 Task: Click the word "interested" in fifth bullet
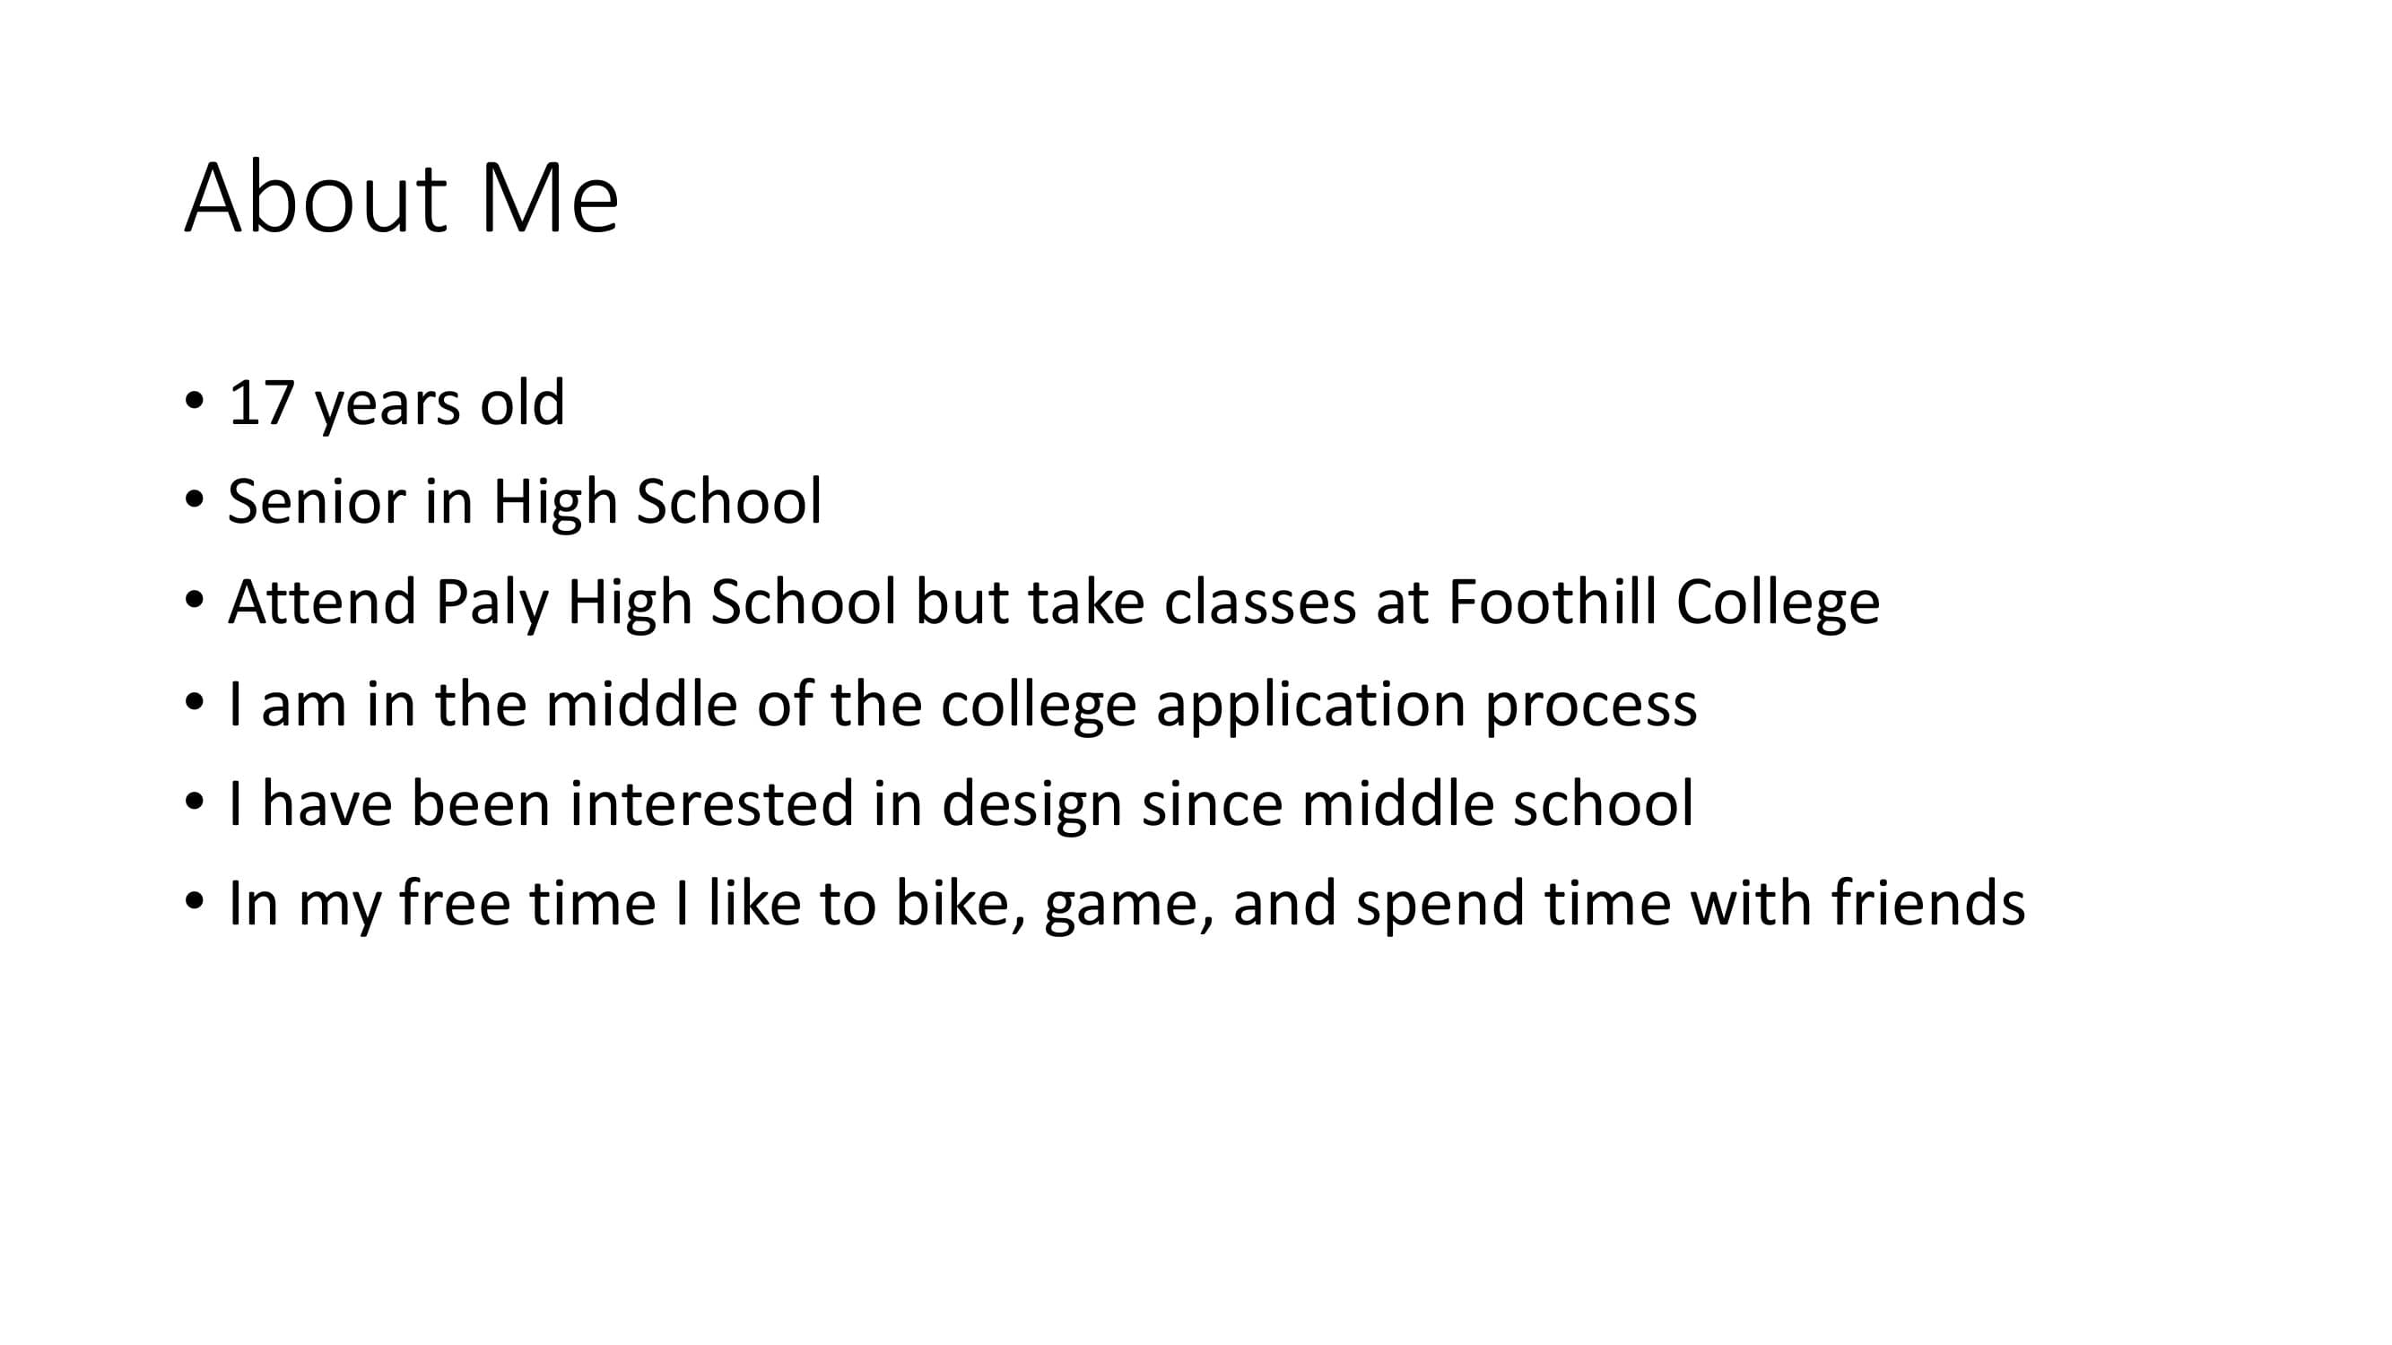[x=711, y=803]
